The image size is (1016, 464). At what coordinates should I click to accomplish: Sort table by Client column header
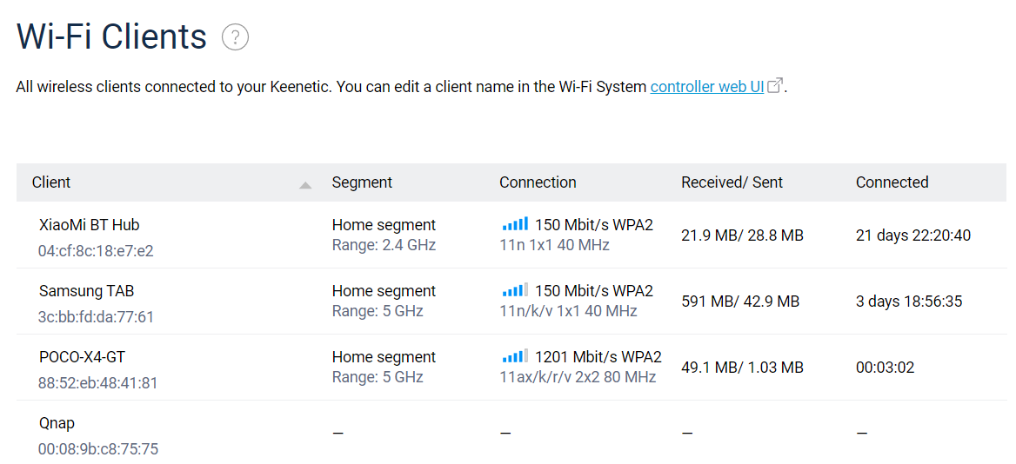point(51,182)
